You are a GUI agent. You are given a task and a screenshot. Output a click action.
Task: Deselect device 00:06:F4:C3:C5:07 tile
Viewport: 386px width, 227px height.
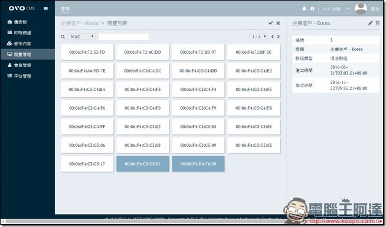click(x=143, y=164)
